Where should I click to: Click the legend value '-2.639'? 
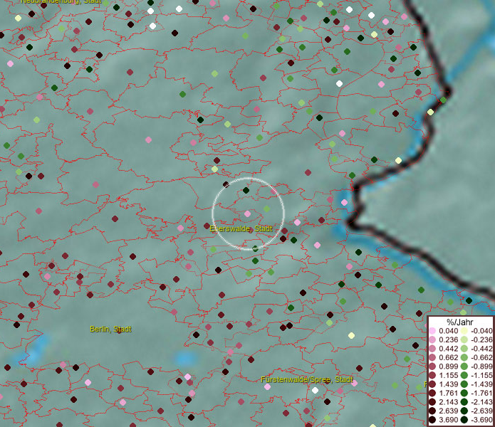coord(481,411)
